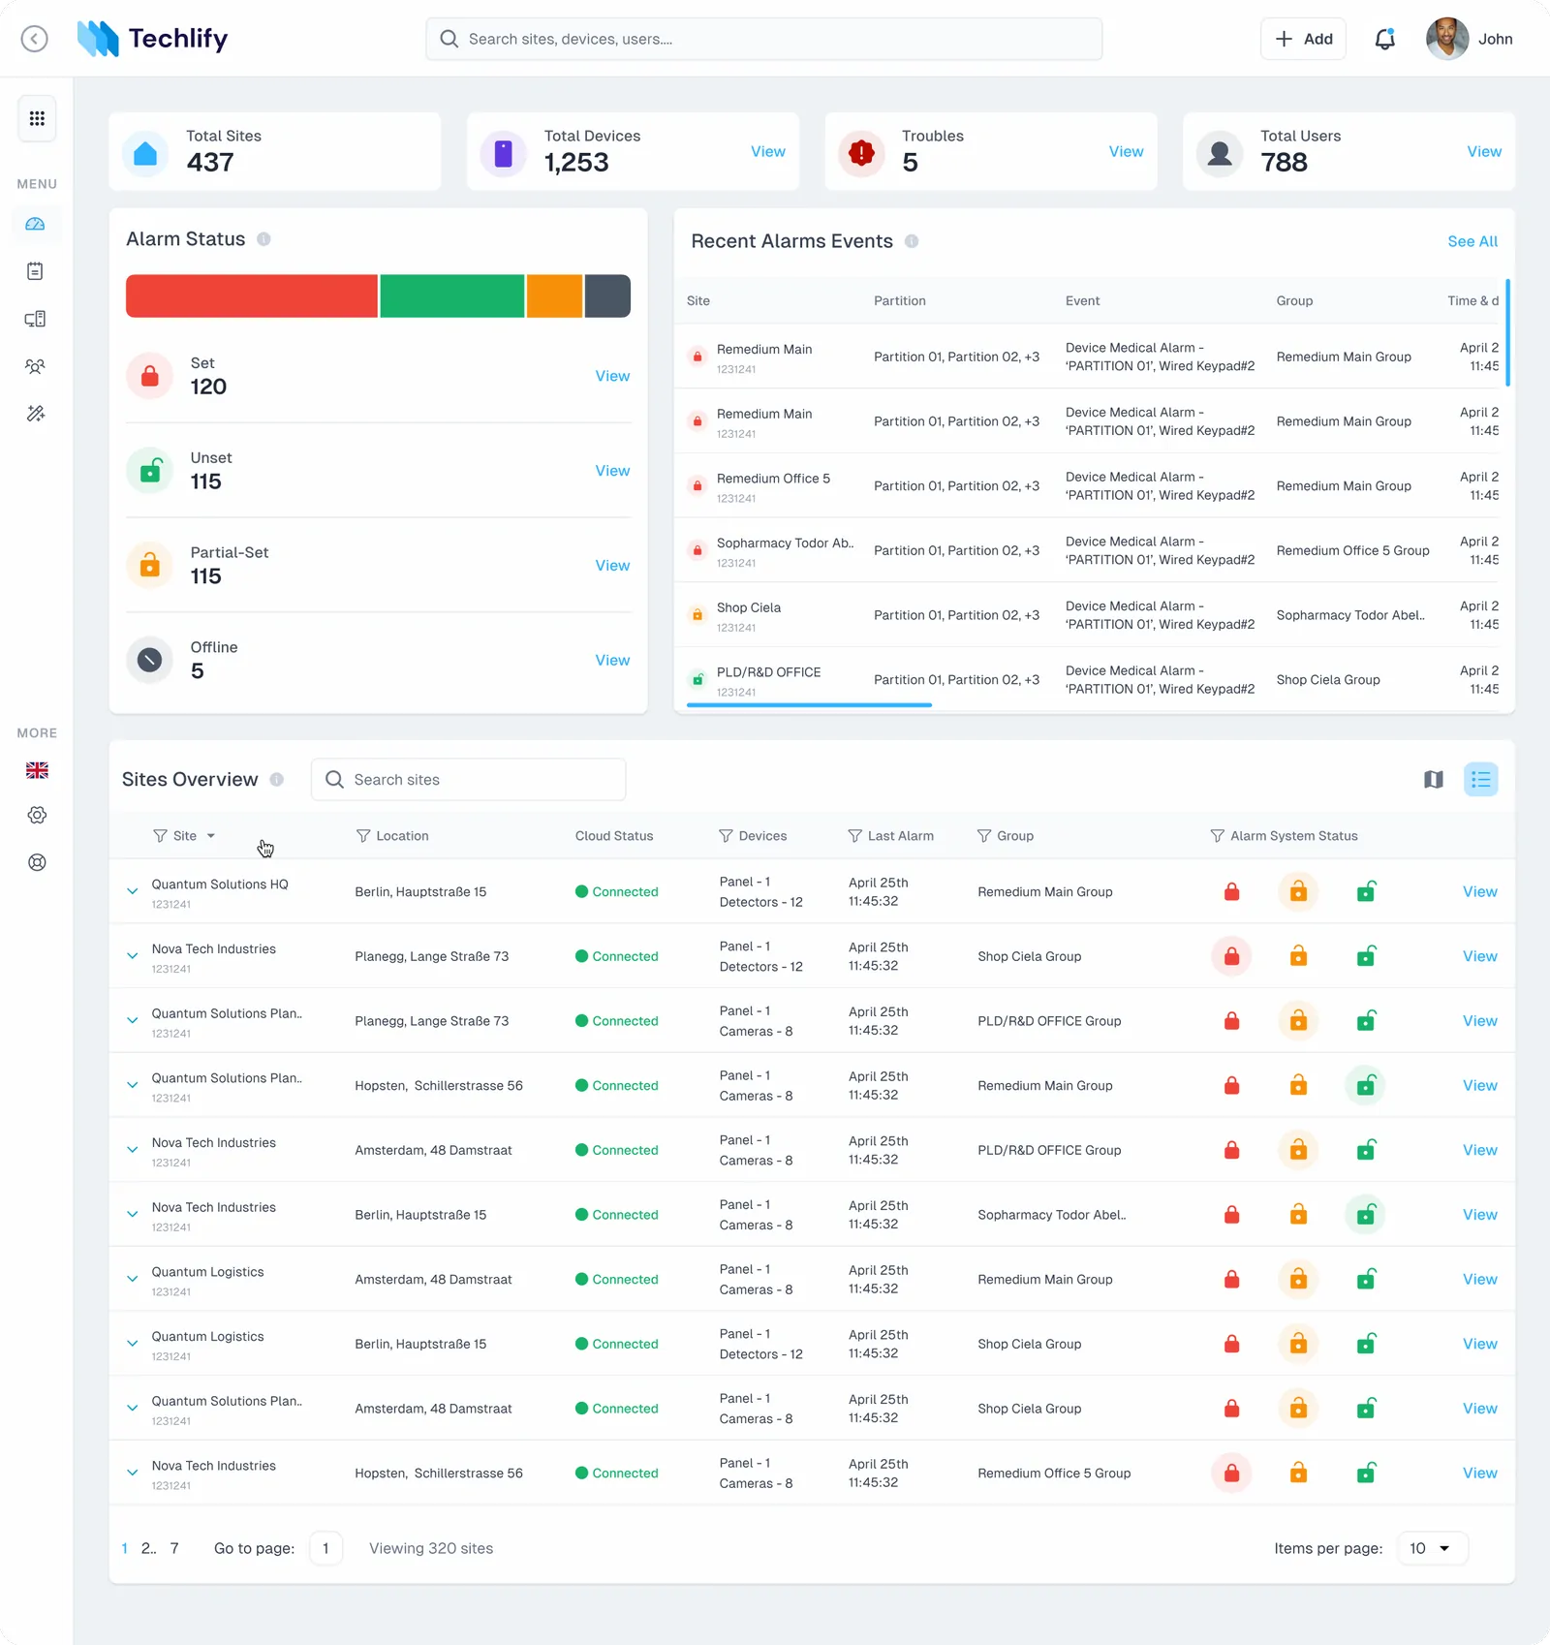View Set alarm status sites
Image resolution: width=1550 pixels, height=1645 pixels.
click(x=612, y=376)
